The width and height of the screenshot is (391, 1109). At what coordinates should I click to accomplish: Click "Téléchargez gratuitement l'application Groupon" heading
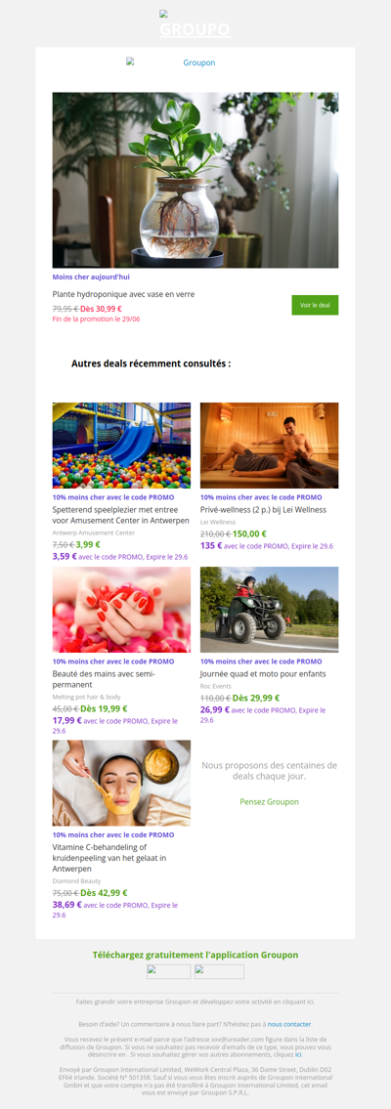pos(195,955)
